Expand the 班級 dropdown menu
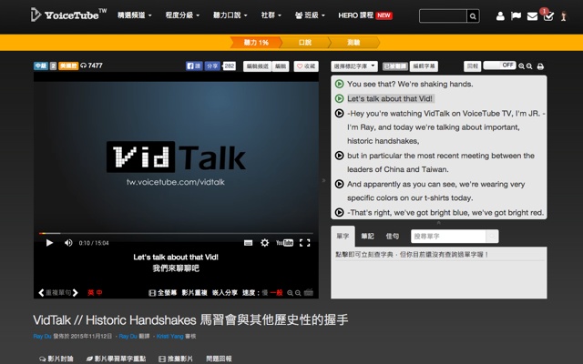 [x=310, y=15]
